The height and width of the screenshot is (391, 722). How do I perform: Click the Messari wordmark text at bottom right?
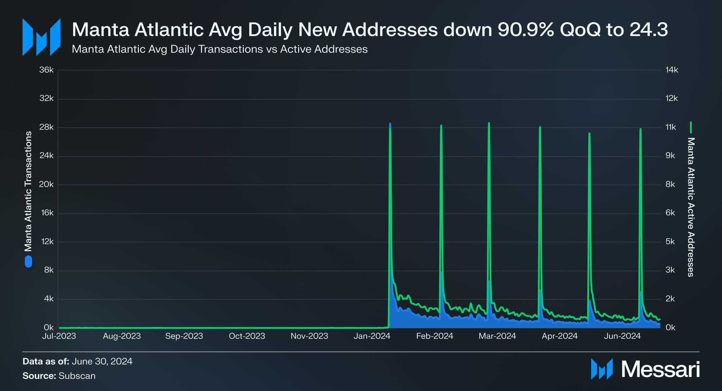point(660,369)
